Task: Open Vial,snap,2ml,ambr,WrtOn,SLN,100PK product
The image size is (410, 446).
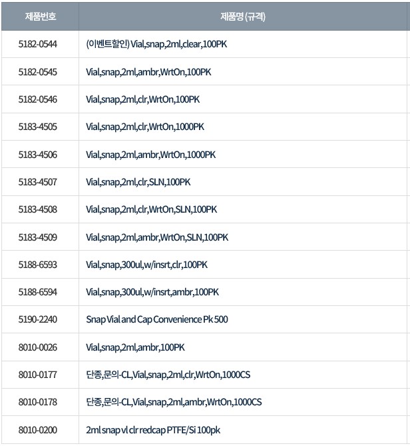Action: click(x=157, y=237)
